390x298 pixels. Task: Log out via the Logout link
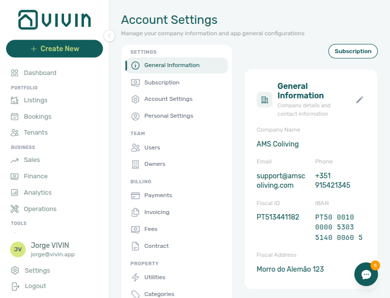[x=35, y=286]
